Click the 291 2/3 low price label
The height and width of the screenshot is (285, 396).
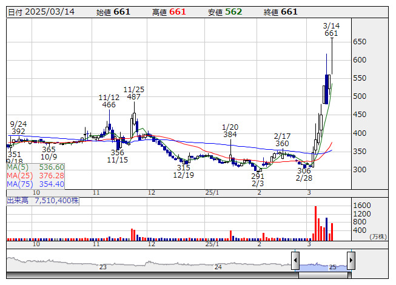258,179
